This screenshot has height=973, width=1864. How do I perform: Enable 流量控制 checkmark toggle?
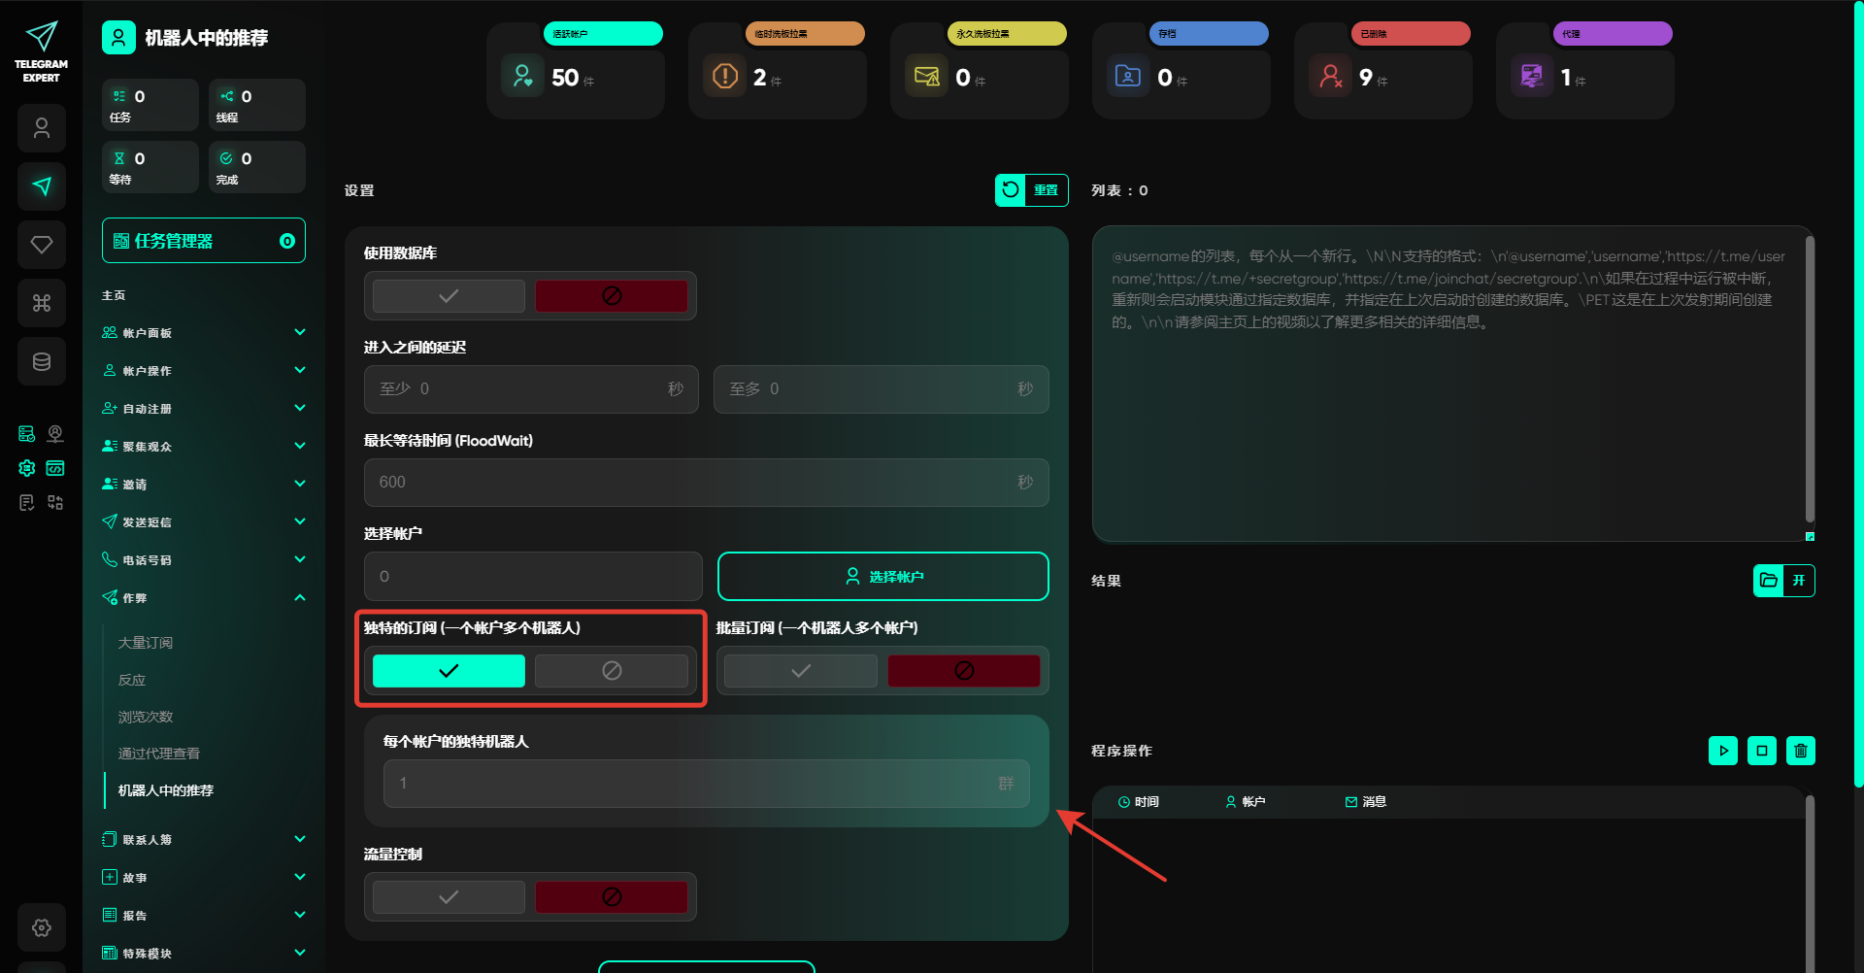(449, 897)
